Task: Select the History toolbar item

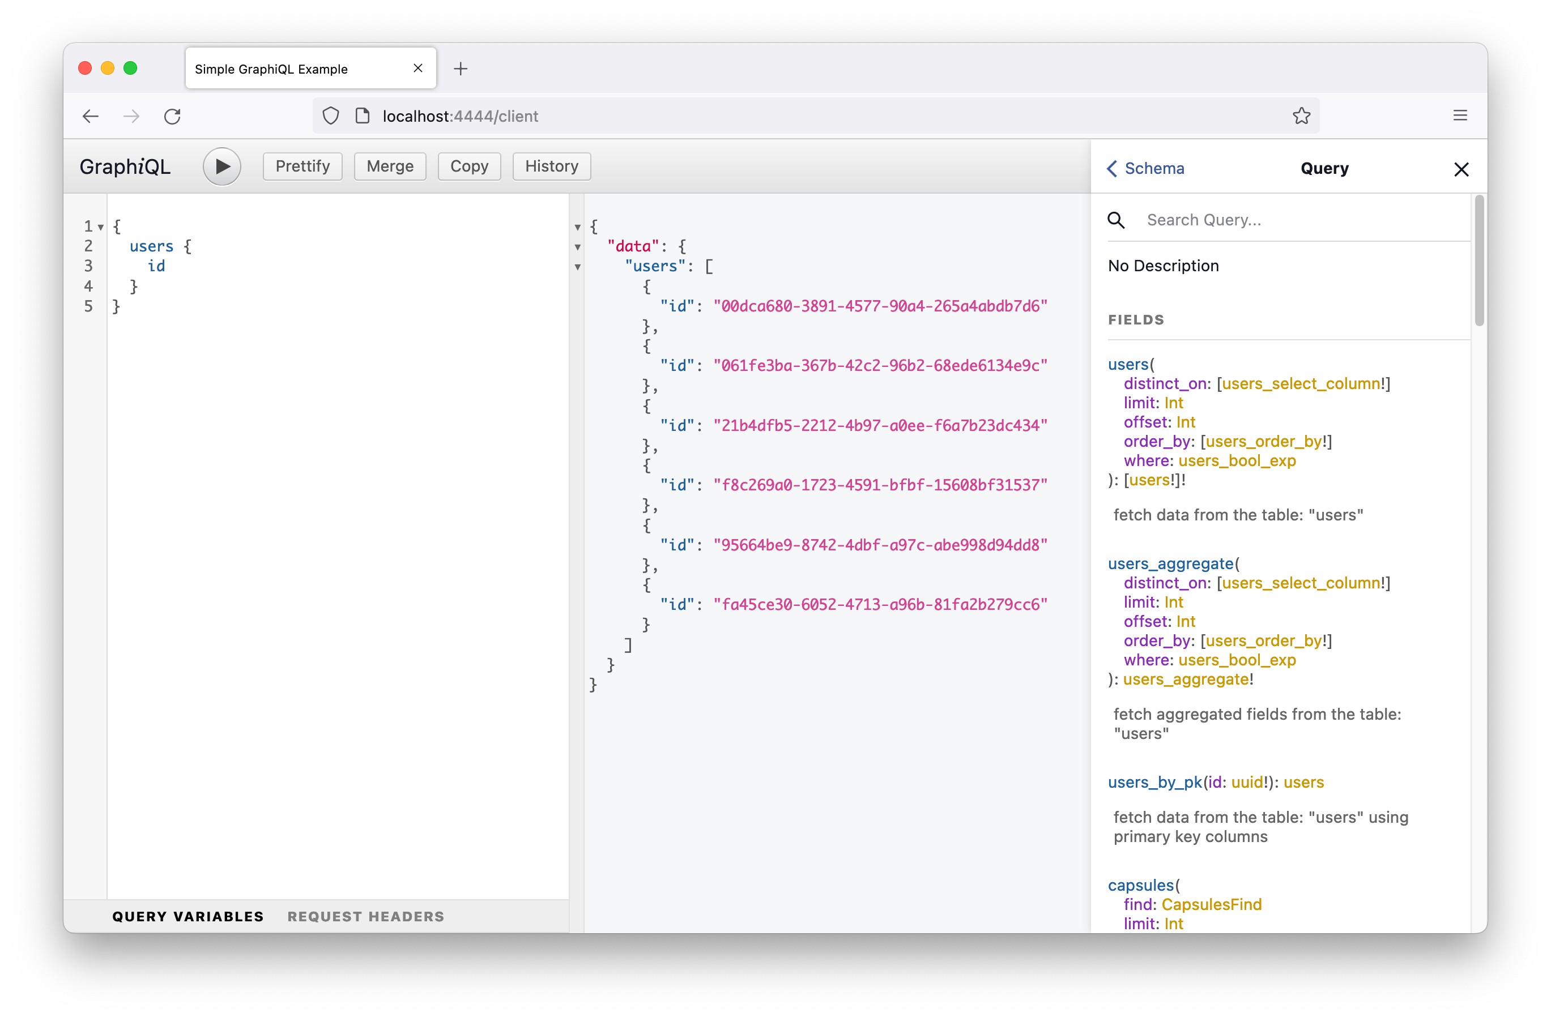Action: click(552, 166)
